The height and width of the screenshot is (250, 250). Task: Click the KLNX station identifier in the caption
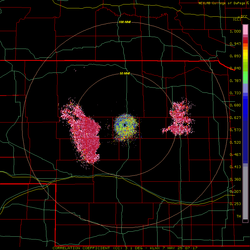pos(155,248)
